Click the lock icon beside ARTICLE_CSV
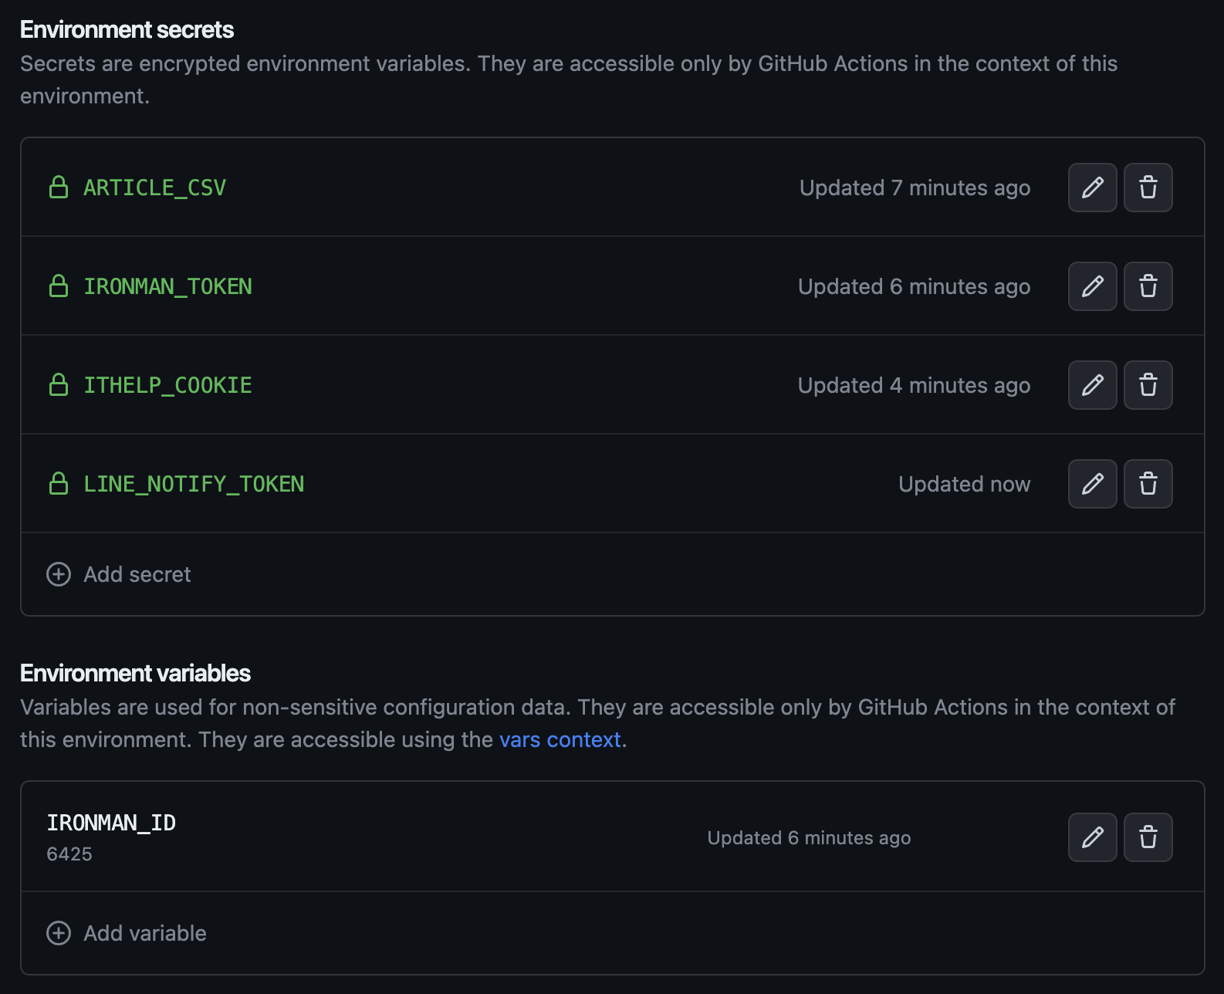 [59, 188]
